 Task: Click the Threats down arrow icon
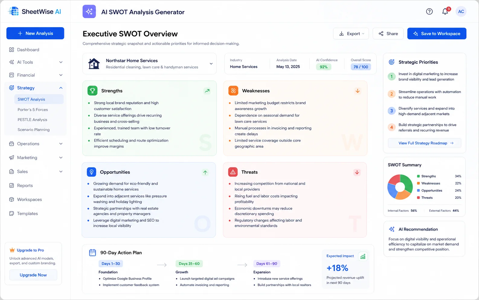357,172
